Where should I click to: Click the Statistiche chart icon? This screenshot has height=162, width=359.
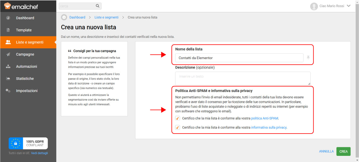pyautogui.click(x=8, y=79)
